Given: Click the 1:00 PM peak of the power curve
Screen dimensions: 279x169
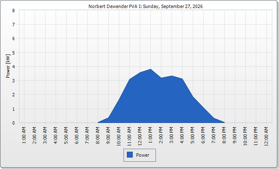Looking at the screenshot, I should coord(151,69).
